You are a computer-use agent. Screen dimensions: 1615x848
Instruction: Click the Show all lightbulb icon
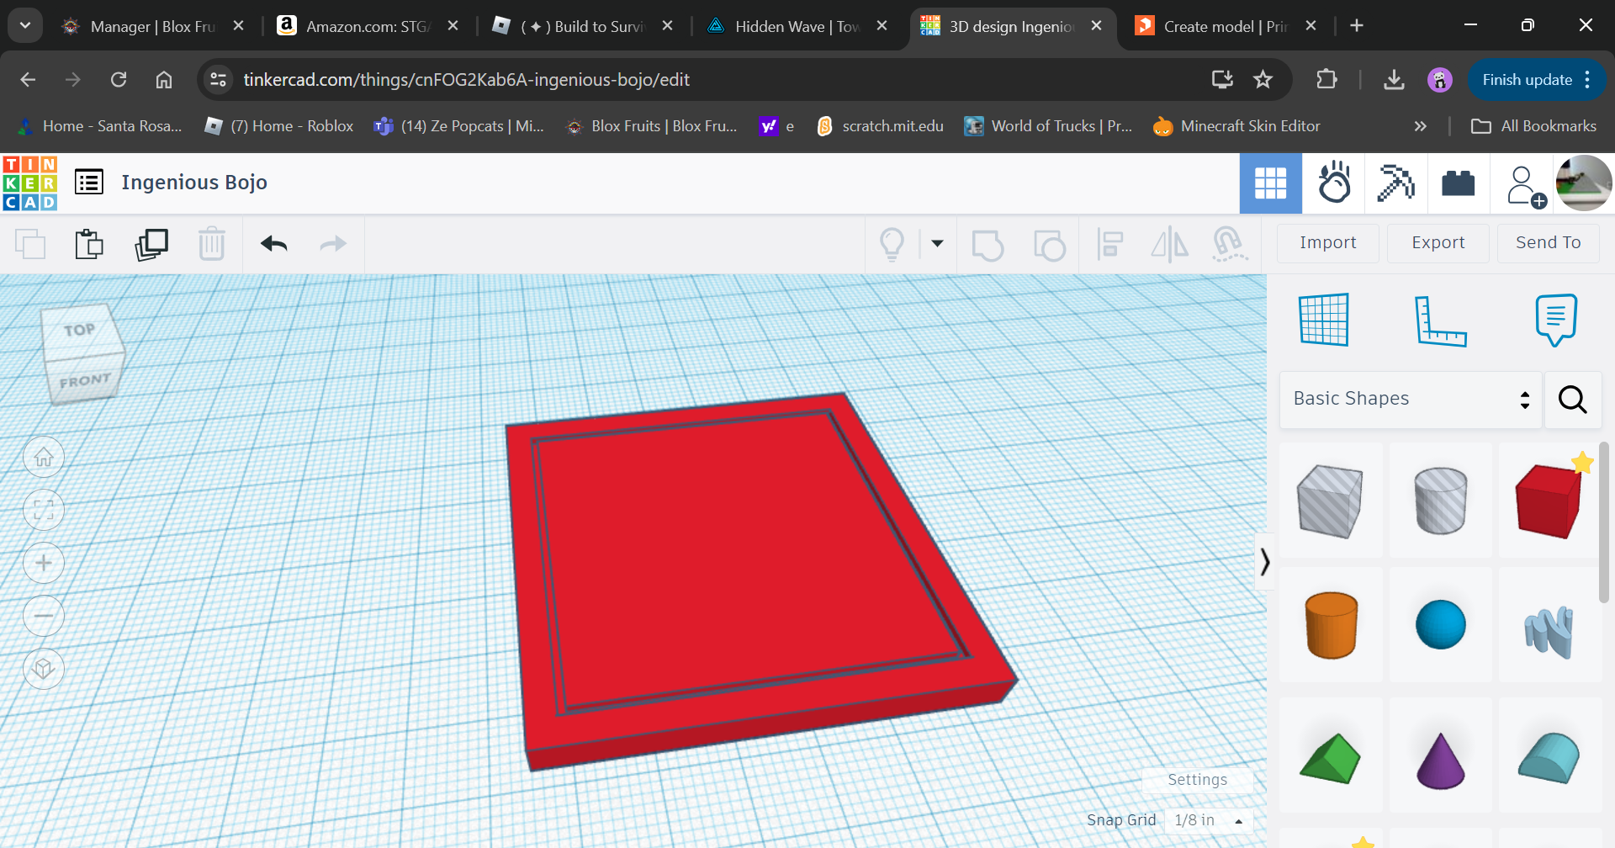point(892,244)
